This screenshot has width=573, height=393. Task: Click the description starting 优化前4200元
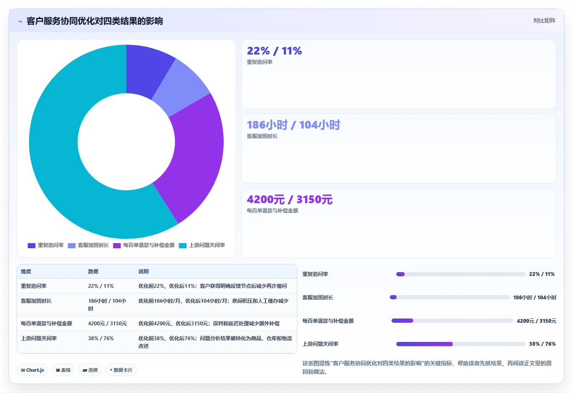pyautogui.click(x=209, y=324)
